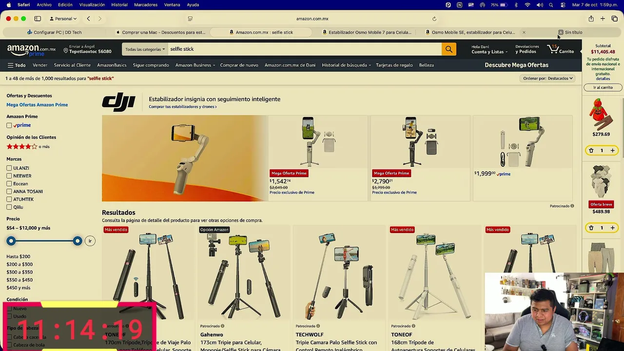
Task: Go to the Amazon.com.mx Prime logo
Action: pyautogui.click(x=31, y=50)
